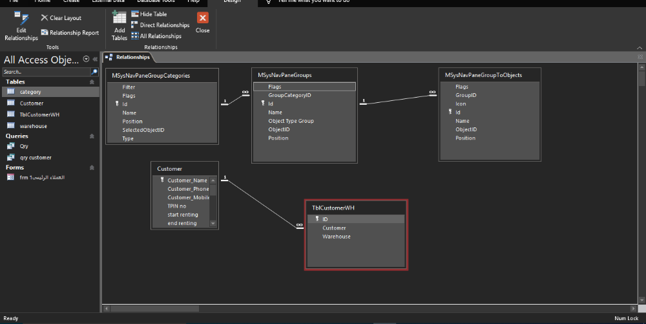The height and width of the screenshot is (324, 646).
Task: Select end renting field
Action: pos(182,223)
